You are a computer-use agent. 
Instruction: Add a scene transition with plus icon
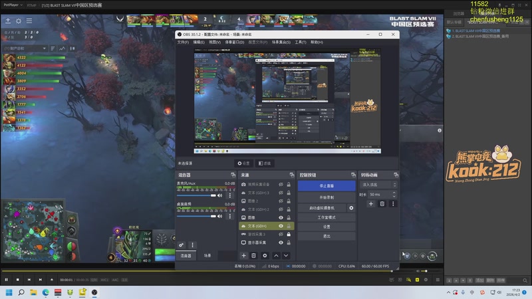371,204
